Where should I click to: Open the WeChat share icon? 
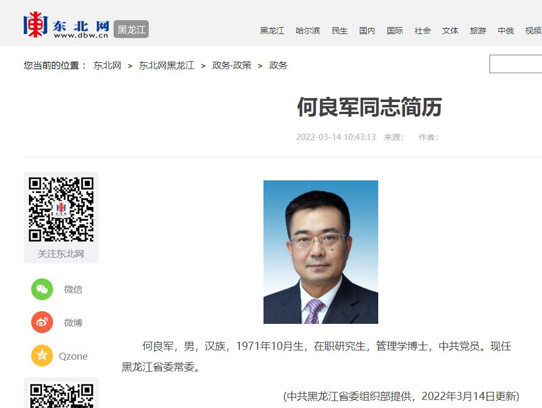(42, 289)
